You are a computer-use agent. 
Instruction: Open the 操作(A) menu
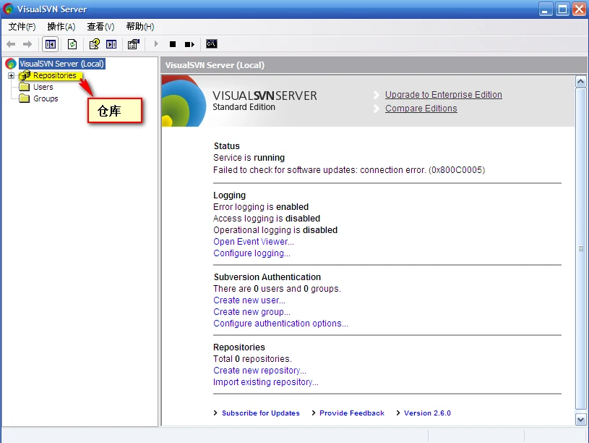[61, 27]
